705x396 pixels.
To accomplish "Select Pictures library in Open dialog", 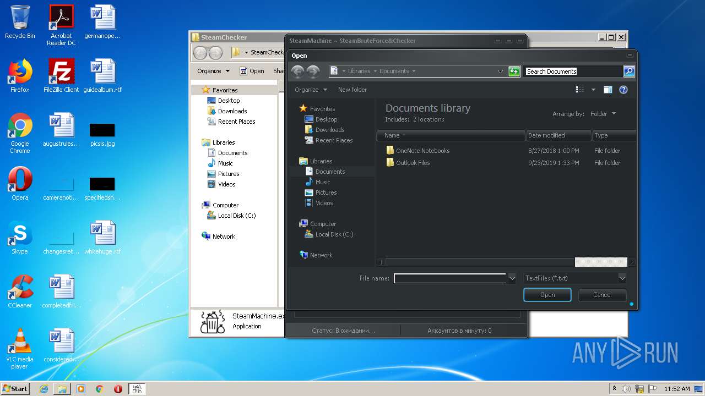I will pyautogui.click(x=321, y=193).
